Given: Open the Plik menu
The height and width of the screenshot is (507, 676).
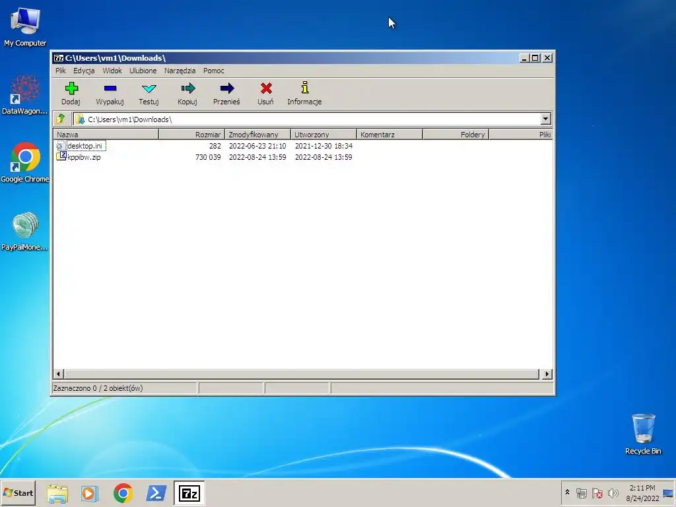Looking at the screenshot, I should [x=61, y=71].
